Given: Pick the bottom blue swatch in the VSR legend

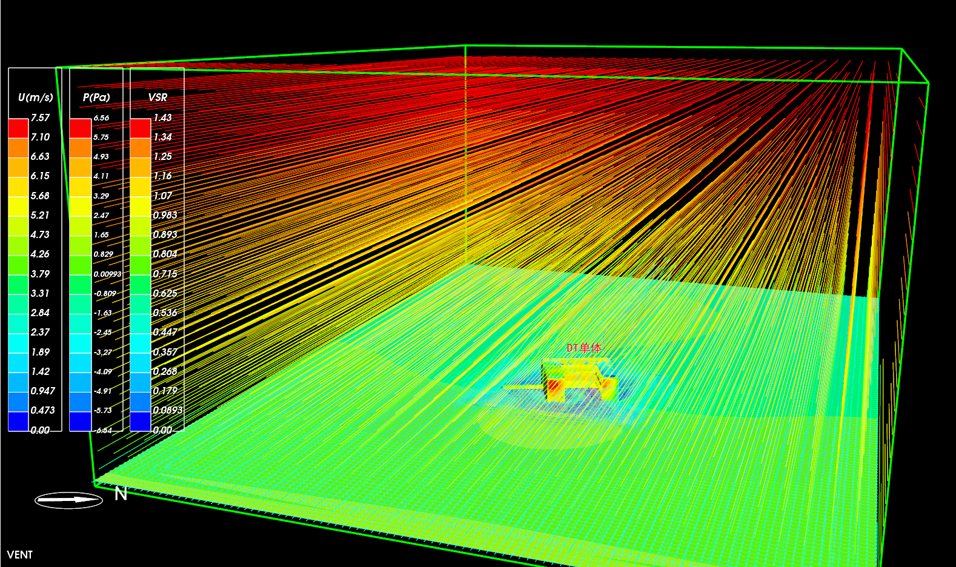Looking at the screenshot, I should point(141,421).
